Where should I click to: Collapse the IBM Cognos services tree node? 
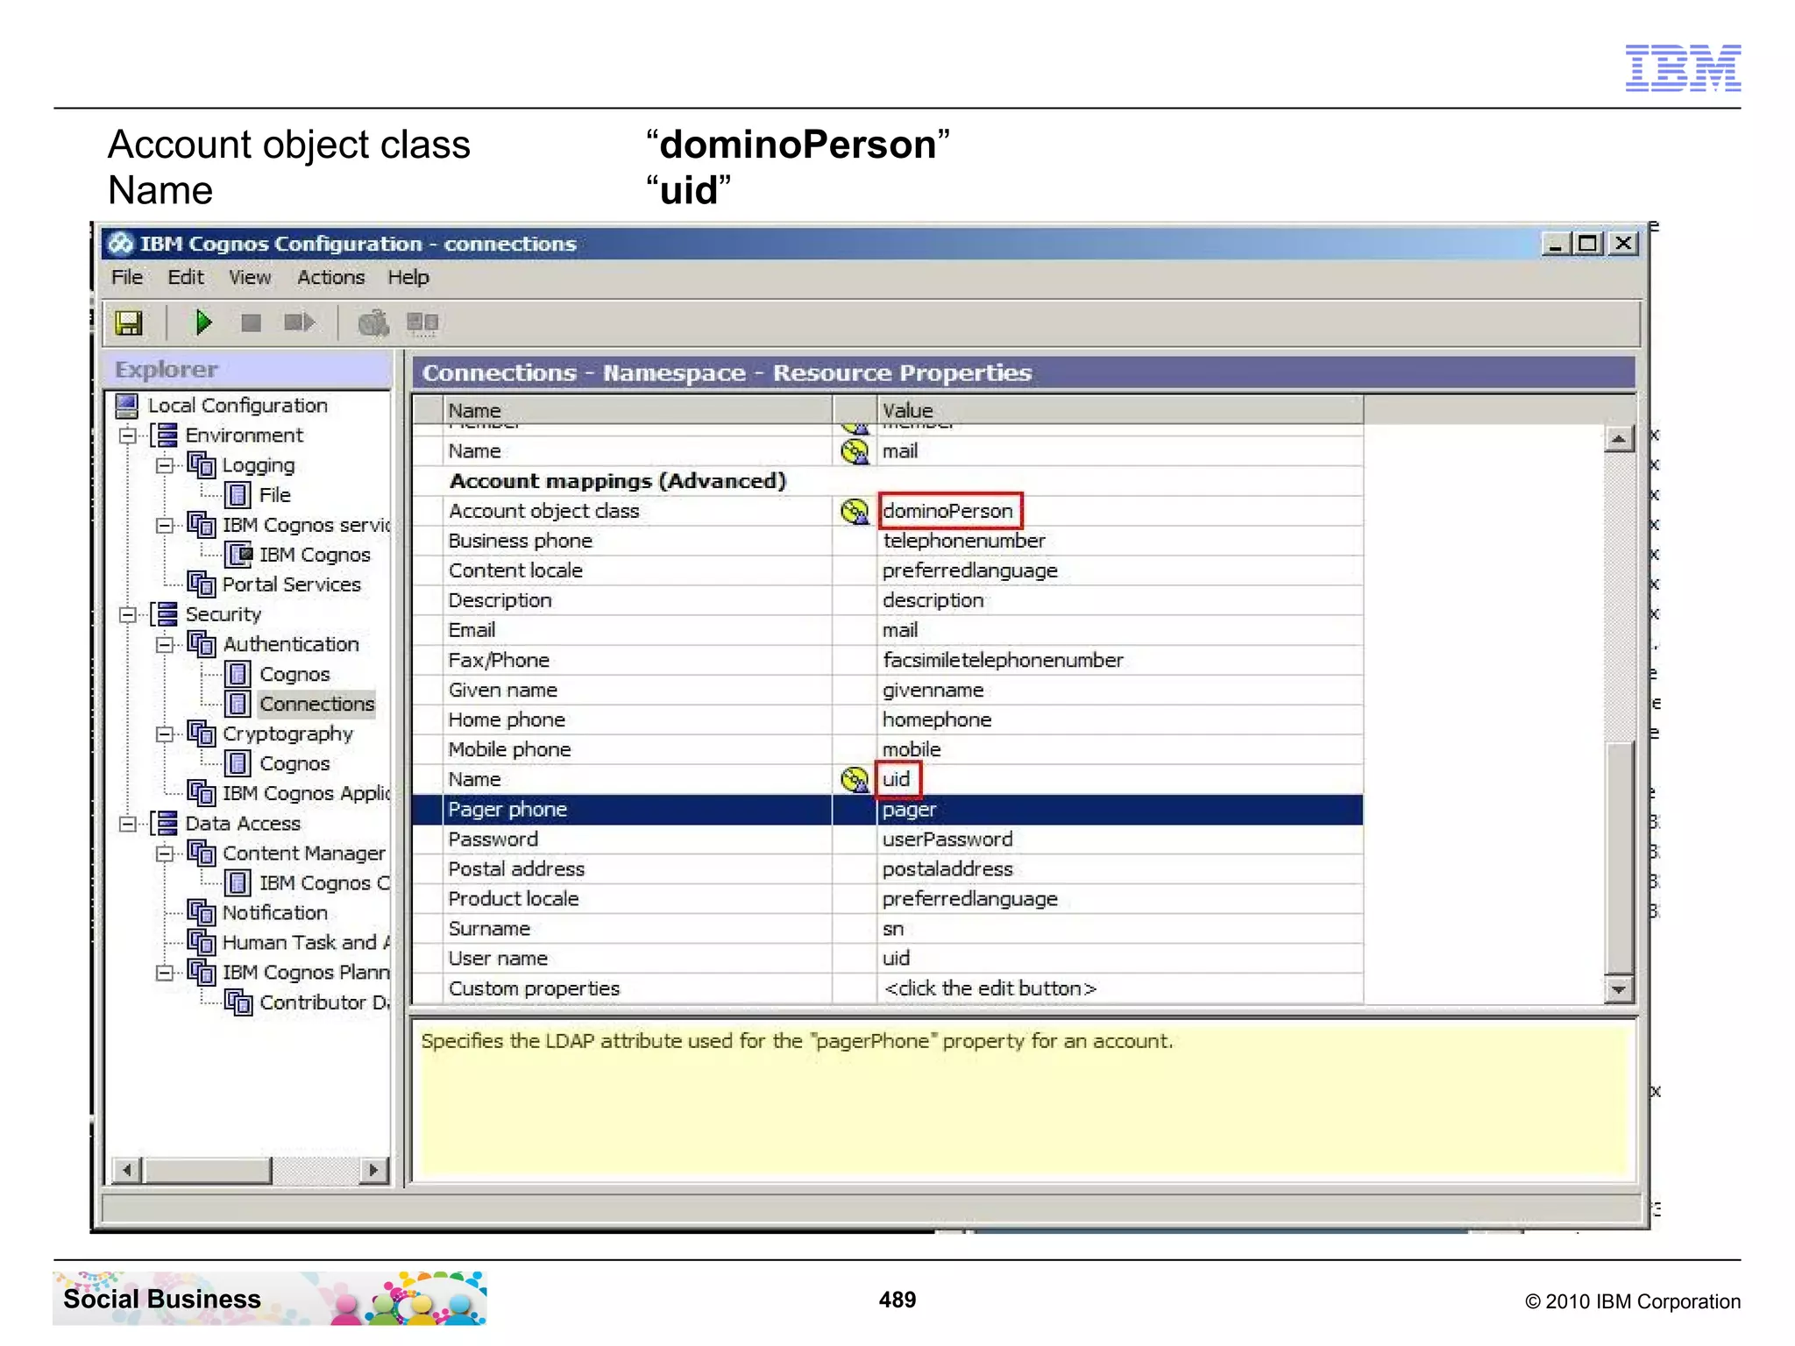coord(165,525)
